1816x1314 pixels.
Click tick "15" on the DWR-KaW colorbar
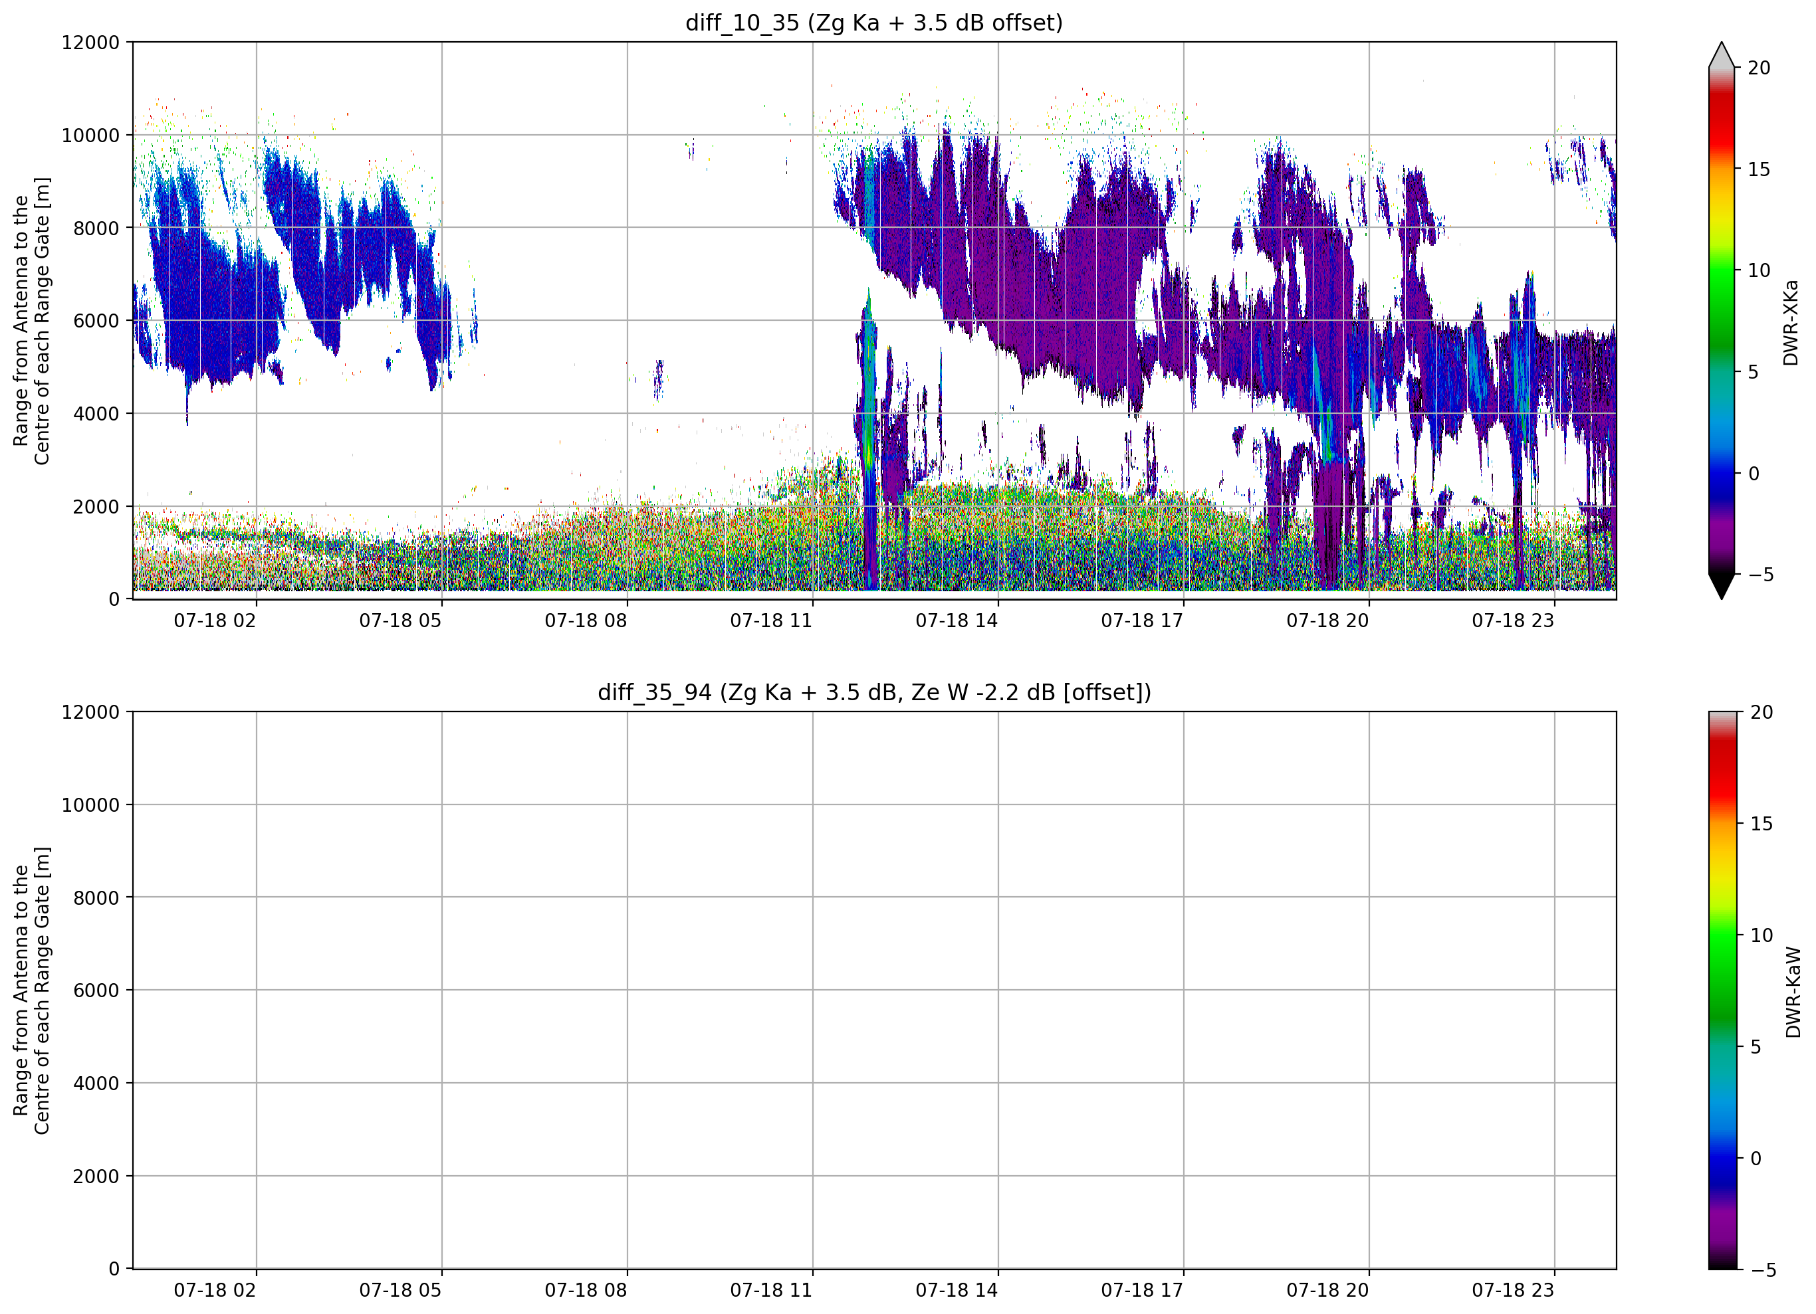point(1761,824)
